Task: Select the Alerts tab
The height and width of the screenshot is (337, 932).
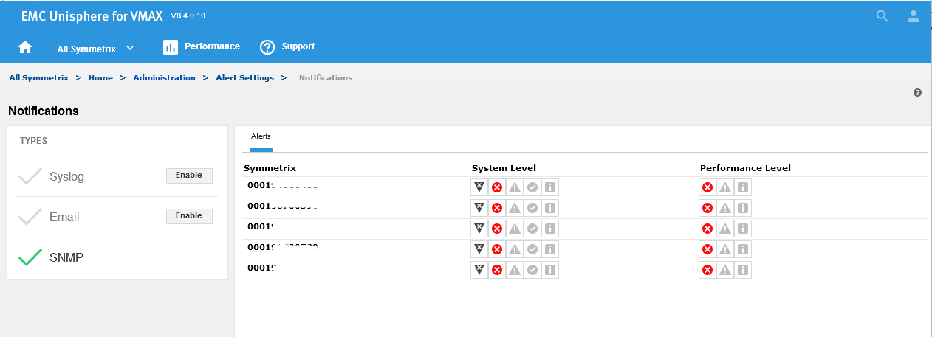Action: click(x=261, y=137)
